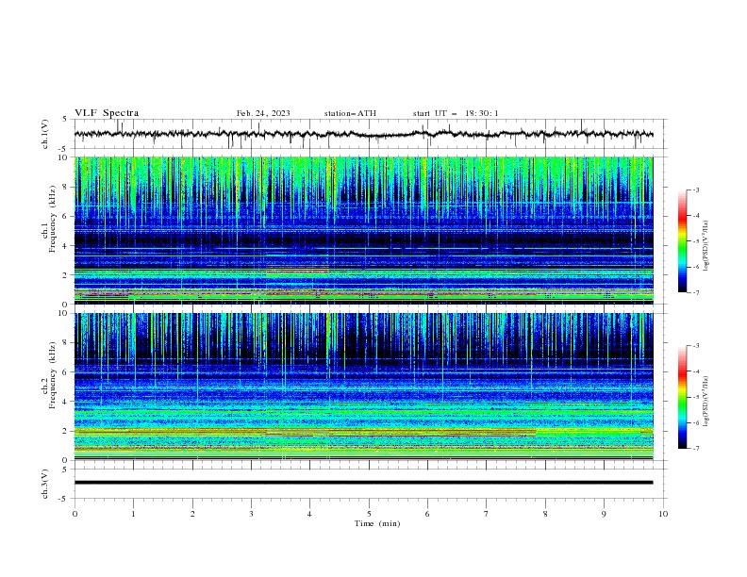Click time axis tick label '0'
Image resolution: width=747 pixels, height=577 pixels.
[75, 514]
